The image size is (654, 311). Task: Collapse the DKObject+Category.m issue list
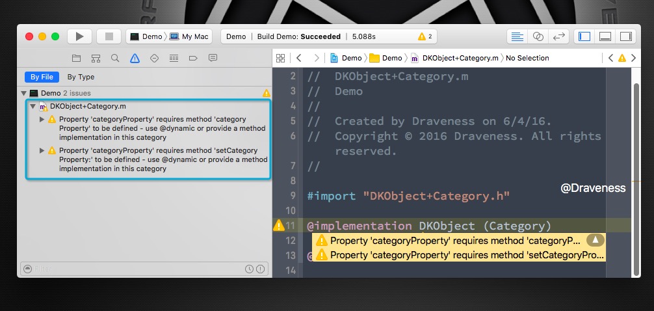pyautogui.click(x=33, y=106)
